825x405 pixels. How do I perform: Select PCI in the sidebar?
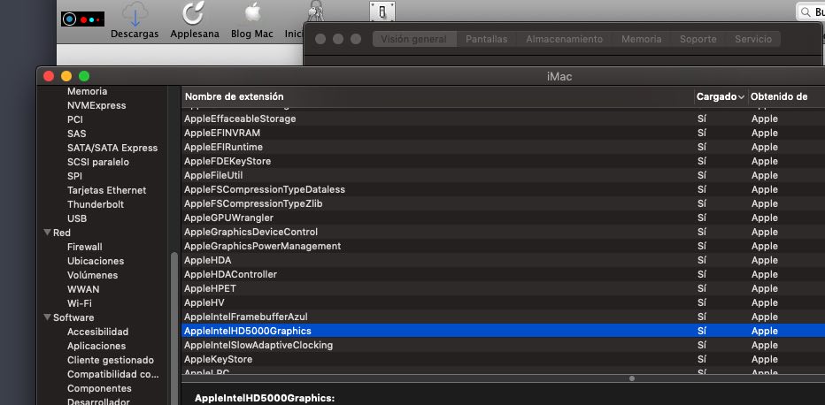tap(75, 119)
